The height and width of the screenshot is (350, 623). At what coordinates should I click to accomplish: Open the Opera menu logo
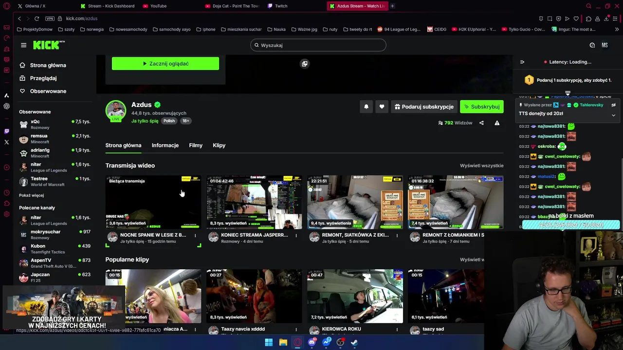(x=6, y=6)
